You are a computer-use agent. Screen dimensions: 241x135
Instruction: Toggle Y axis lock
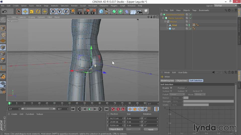point(59,11)
